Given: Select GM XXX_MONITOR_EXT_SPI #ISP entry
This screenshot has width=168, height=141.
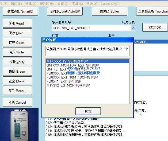Looking at the screenshot, I should [88, 65].
